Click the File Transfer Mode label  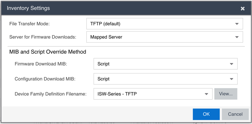(30, 24)
